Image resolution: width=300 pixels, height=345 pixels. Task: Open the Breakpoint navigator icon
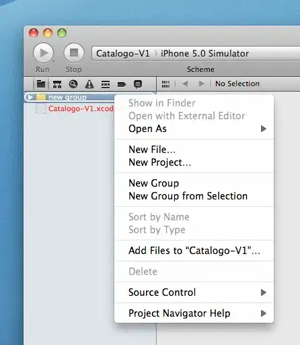pyautogui.click(x=122, y=84)
